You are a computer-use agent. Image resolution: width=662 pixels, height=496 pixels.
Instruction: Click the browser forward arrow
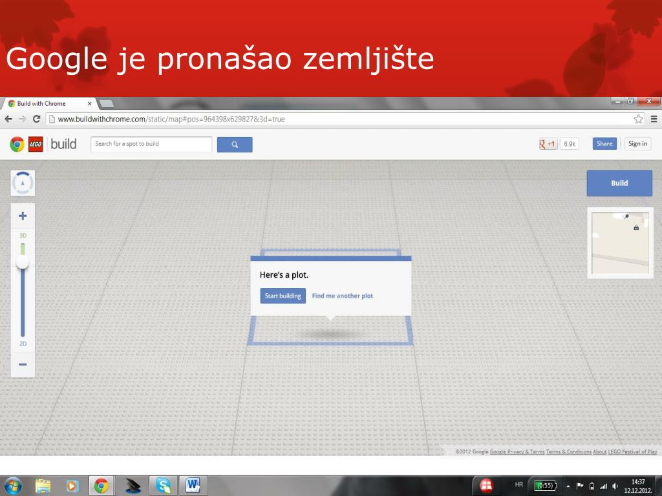click(23, 119)
